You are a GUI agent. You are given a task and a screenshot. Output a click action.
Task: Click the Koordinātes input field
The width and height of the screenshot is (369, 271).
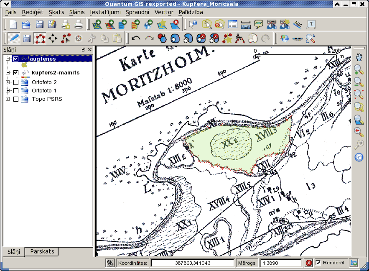193,263
